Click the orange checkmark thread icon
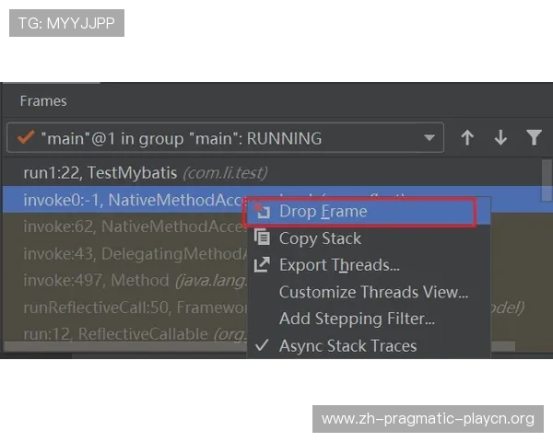The width and height of the screenshot is (553, 442). [x=26, y=137]
